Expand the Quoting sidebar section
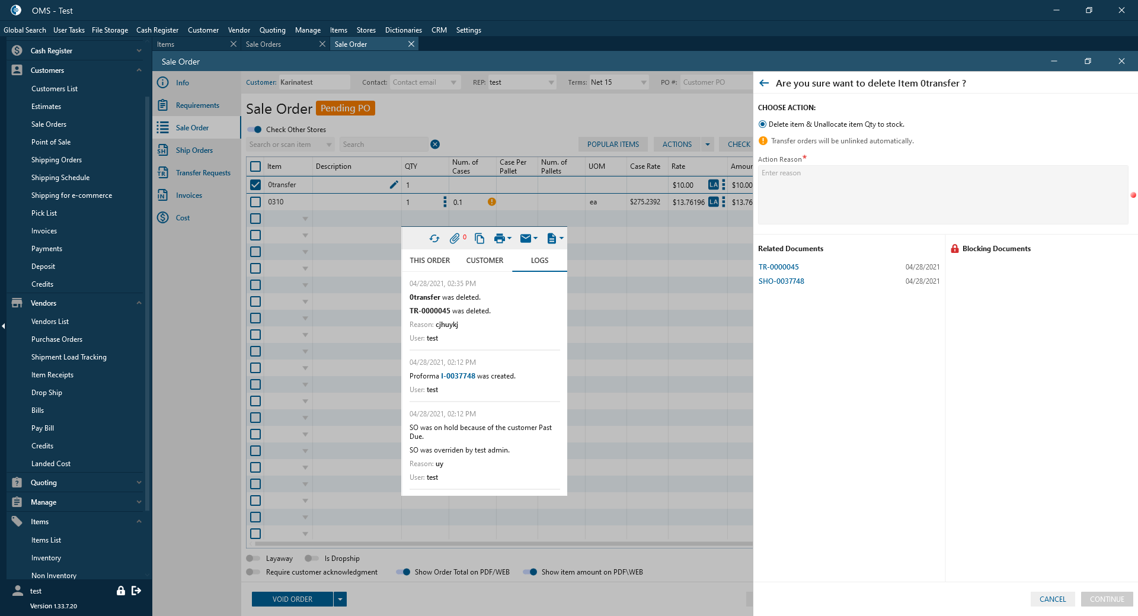 (x=139, y=483)
